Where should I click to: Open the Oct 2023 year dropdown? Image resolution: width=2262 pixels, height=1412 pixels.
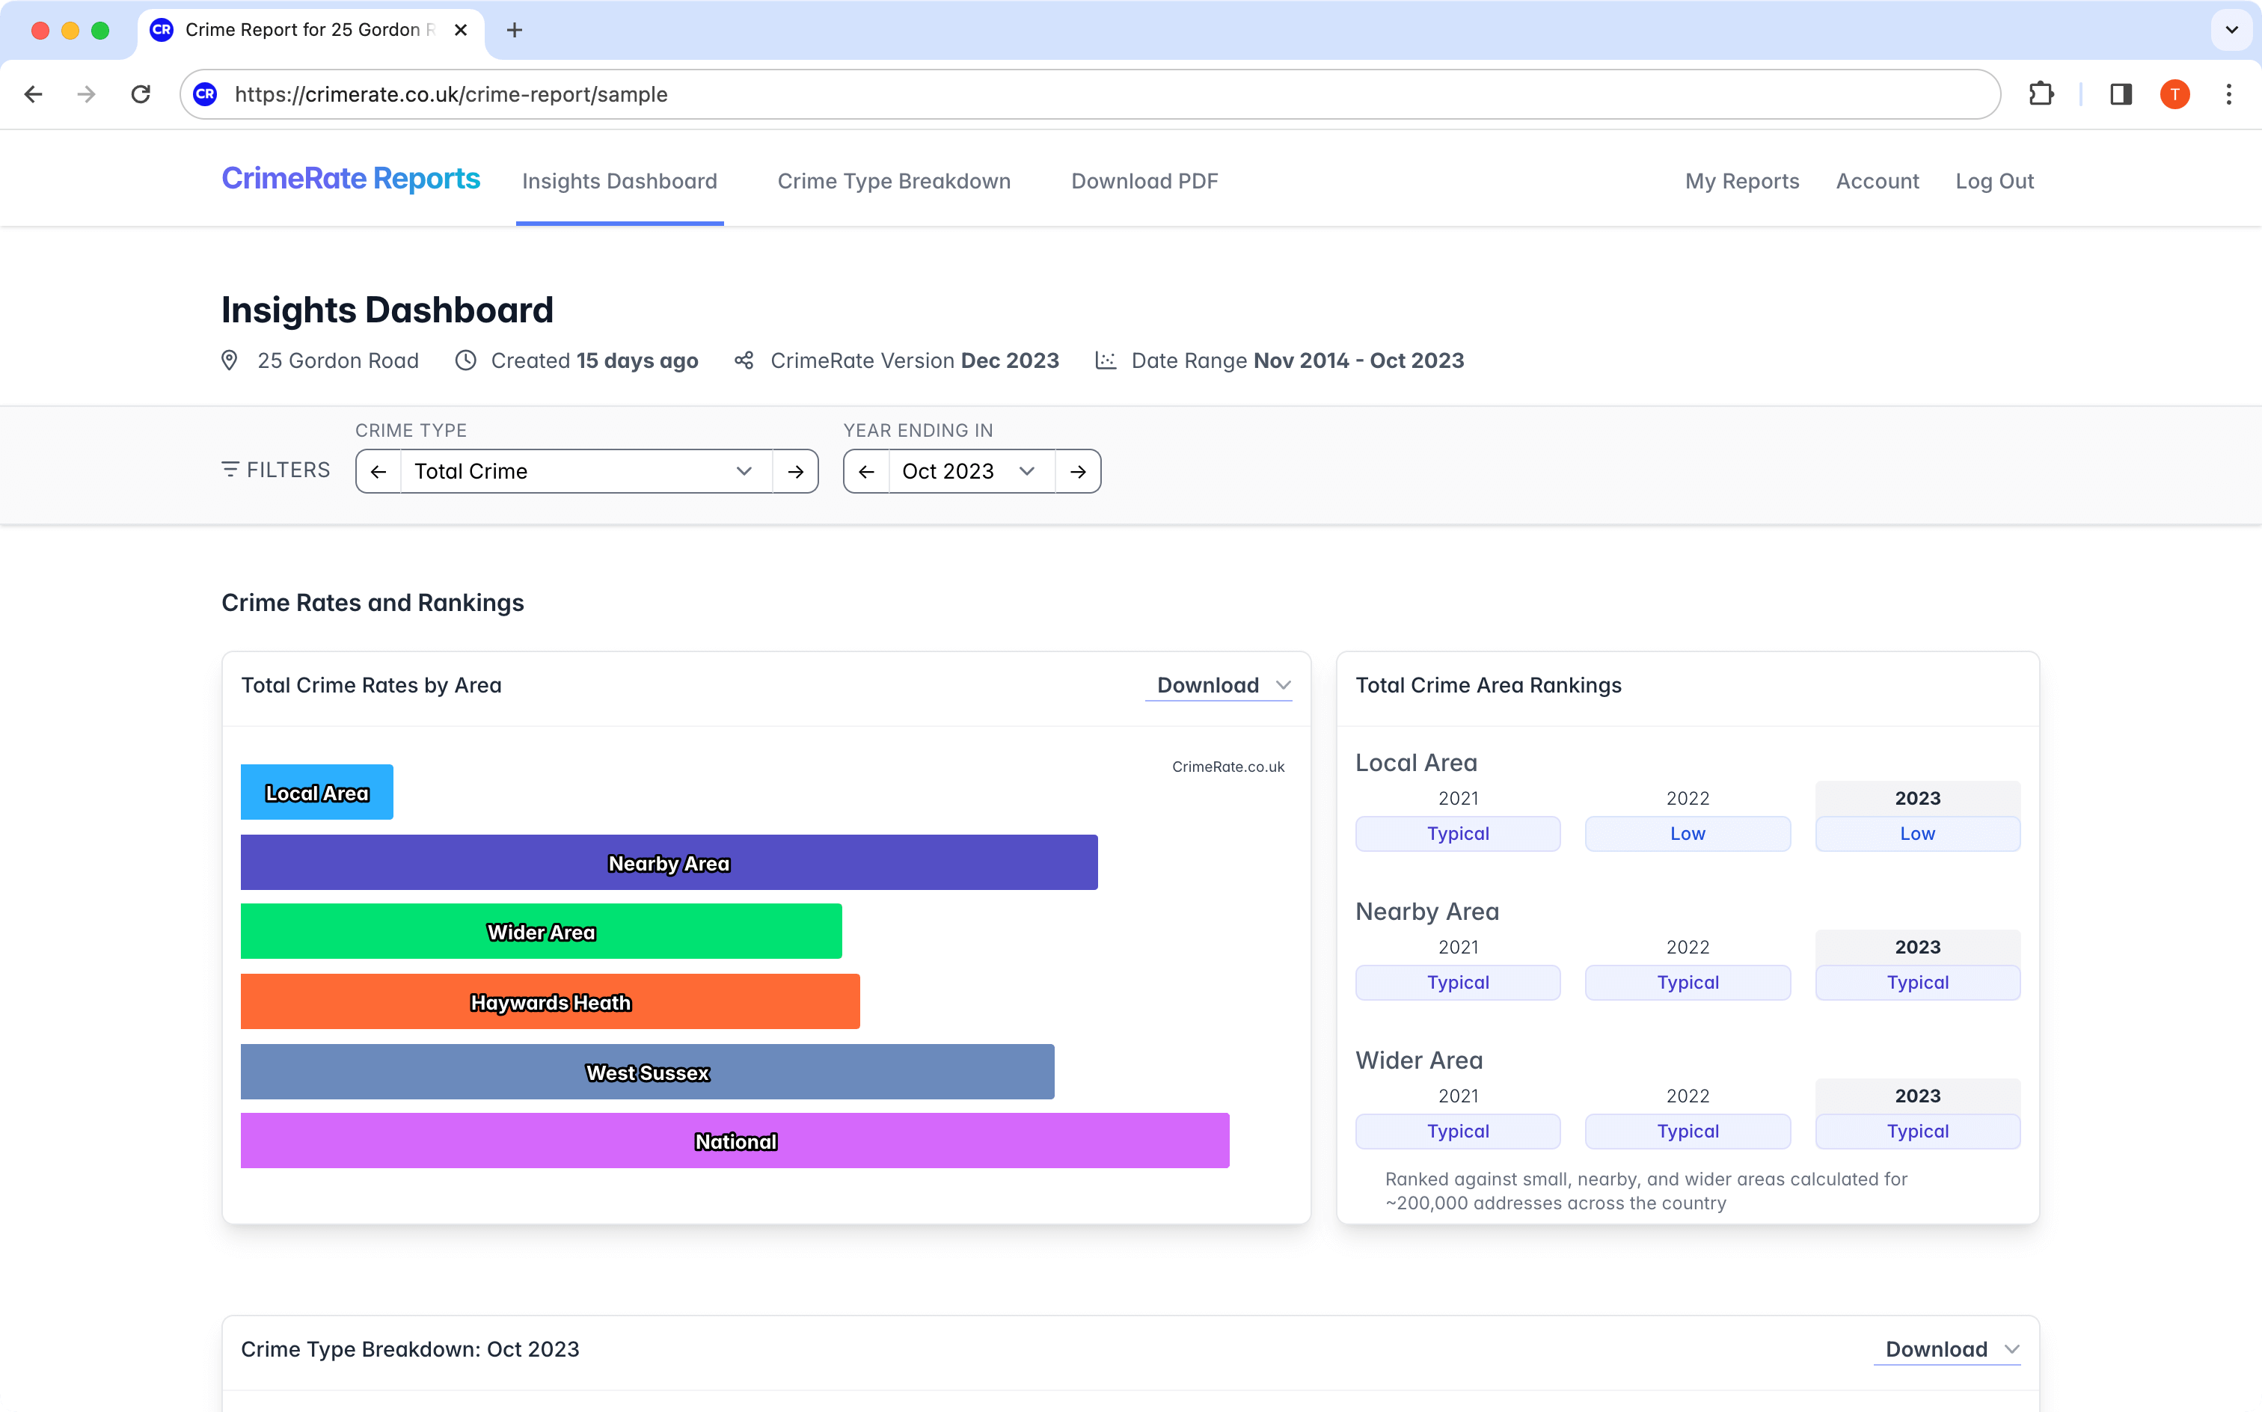coord(972,472)
